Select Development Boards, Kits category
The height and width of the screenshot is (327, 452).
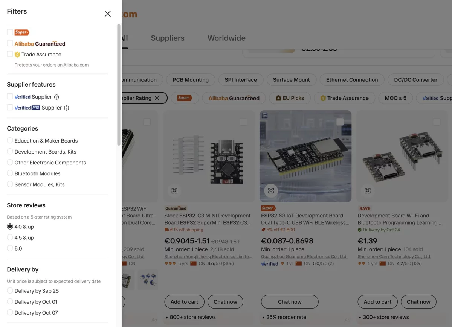point(10,151)
